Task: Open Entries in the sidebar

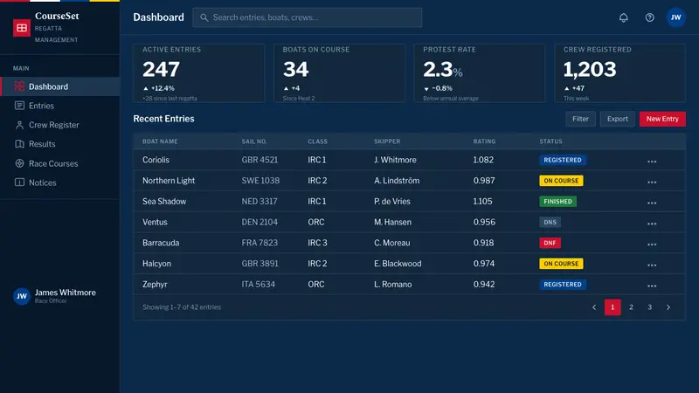Action: tap(60, 106)
